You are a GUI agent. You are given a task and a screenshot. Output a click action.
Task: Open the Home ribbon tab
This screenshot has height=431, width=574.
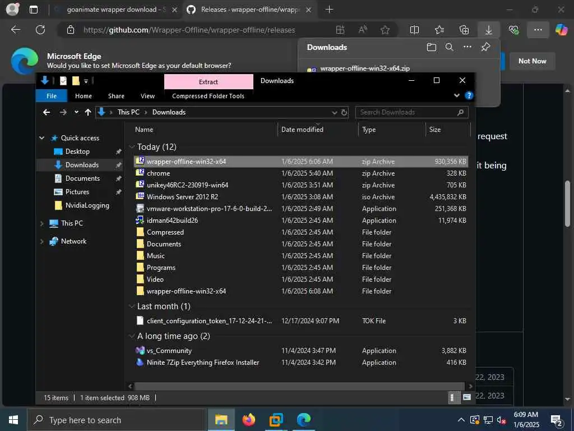84,95
